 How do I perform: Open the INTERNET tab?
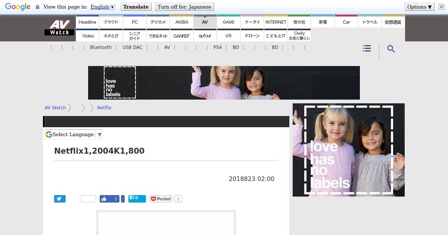pos(276,22)
